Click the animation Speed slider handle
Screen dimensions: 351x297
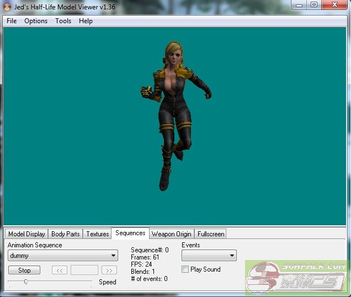click(26, 282)
